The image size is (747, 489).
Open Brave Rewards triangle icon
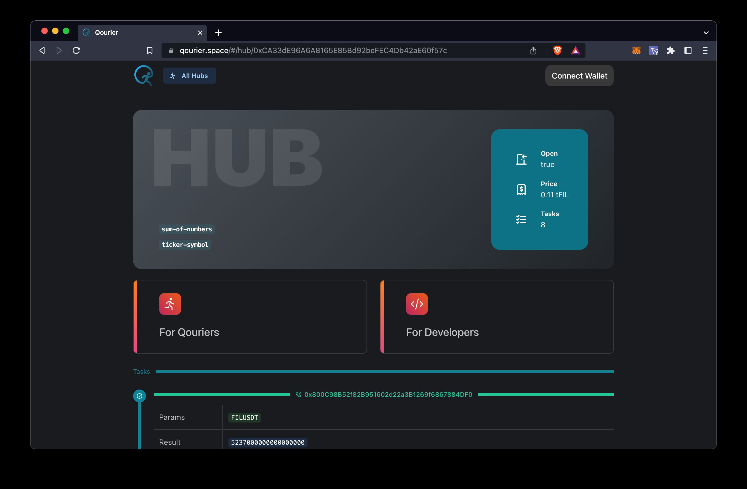click(575, 50)
